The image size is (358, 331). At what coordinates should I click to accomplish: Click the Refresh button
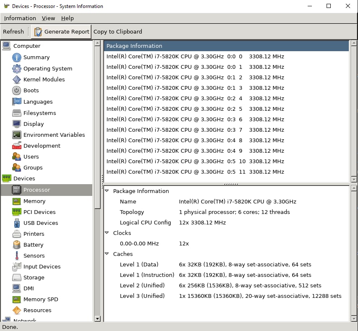pyautogui.click(x=13, y=32)
